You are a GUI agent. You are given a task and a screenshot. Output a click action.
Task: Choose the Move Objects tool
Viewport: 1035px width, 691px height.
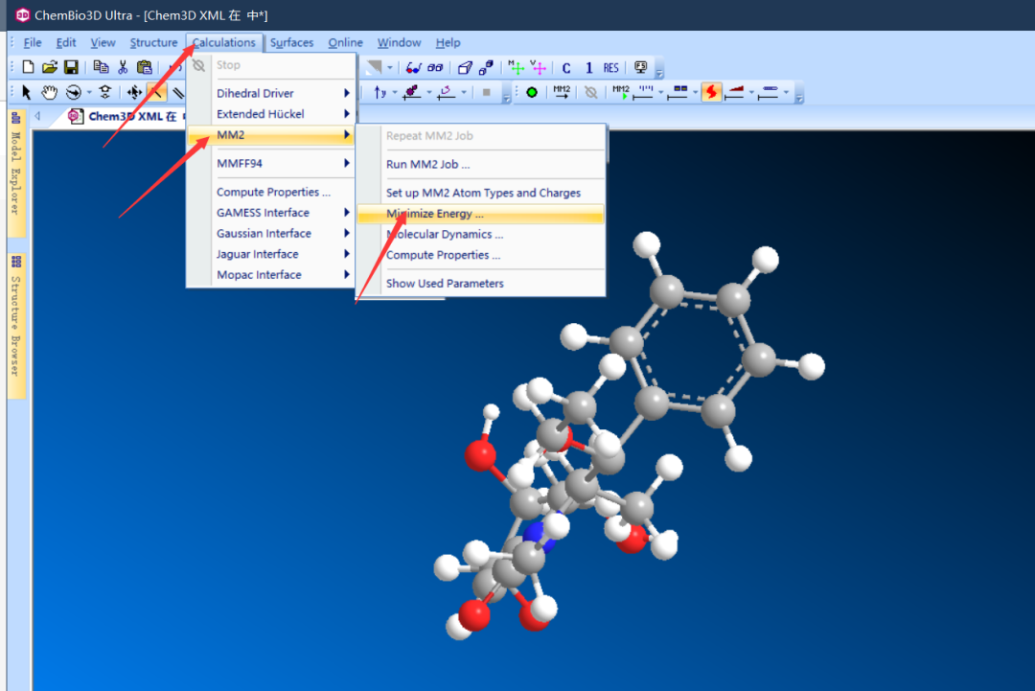tap(134, 92)
